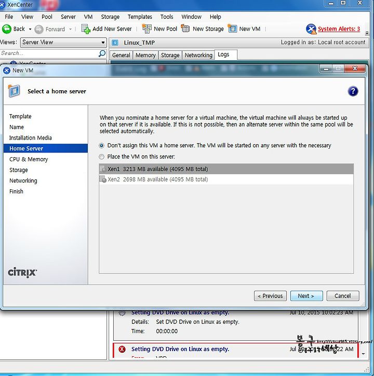
Task: Click the green Back arrow icon
Action: (x=6, y=29)
